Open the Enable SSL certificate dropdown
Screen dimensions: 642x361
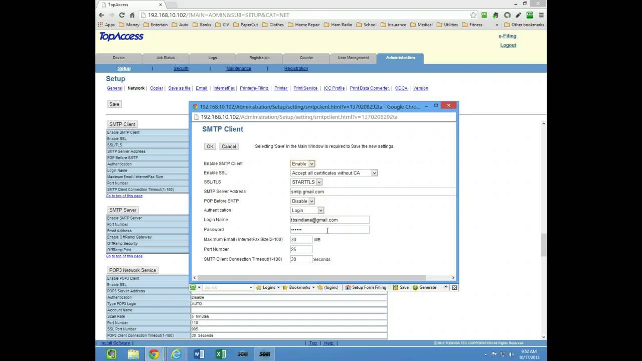click(334, 173)
